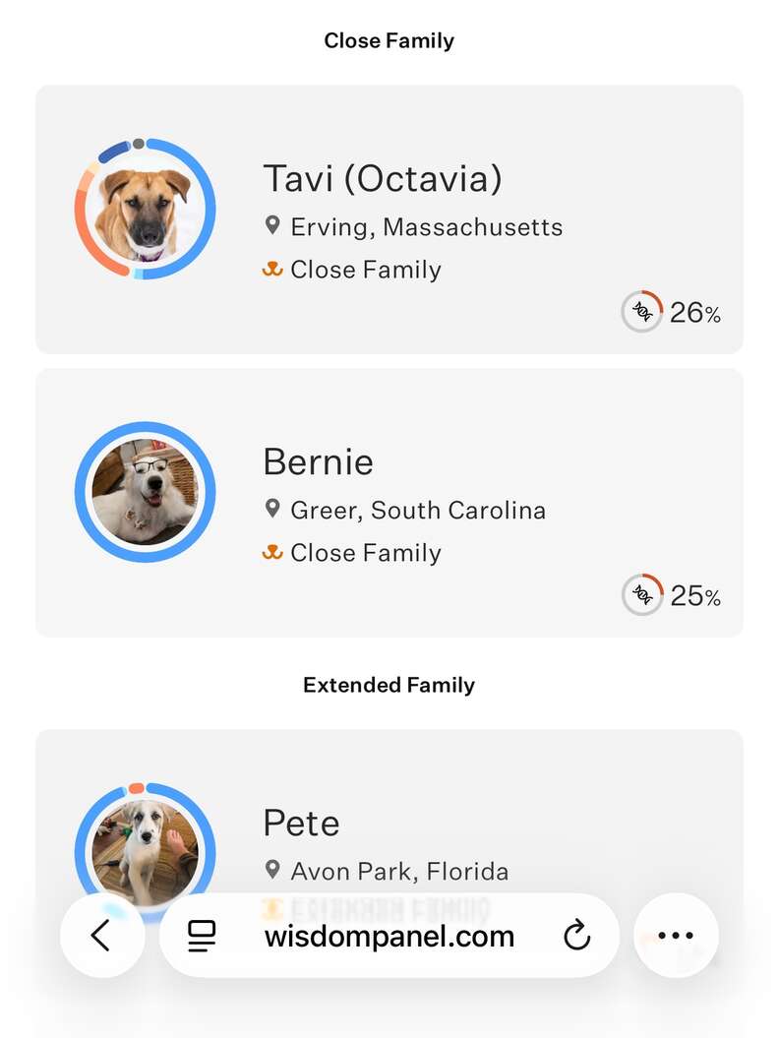Click the wisdompanel.com address field
The height and width of the screenshot is (1038, 779).
[x=389, y=936]
